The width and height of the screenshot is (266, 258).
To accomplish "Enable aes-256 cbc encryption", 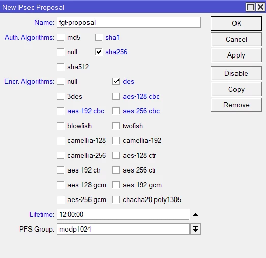I will click(x=116, y=111).
